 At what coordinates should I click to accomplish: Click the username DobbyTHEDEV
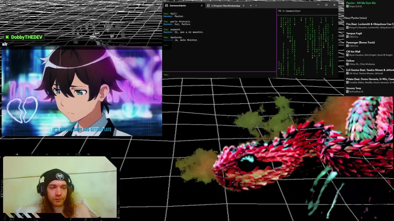click(27, 37)
